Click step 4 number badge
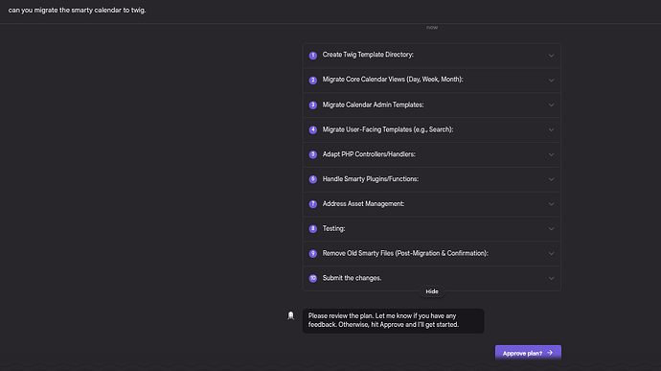Screen dimensions: 661x371 point(313,129)
